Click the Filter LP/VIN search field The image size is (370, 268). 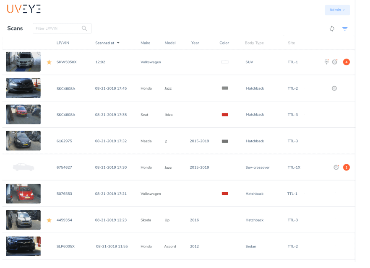(x=62, y=28)
